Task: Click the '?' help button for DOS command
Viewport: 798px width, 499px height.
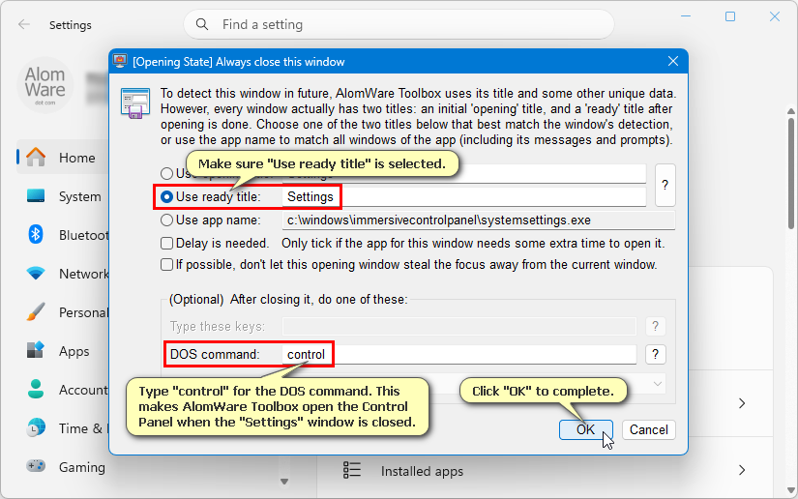Action: (656, 354)
